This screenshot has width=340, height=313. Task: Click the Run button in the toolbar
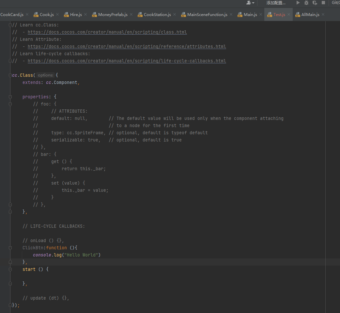(x=298, y=3)
